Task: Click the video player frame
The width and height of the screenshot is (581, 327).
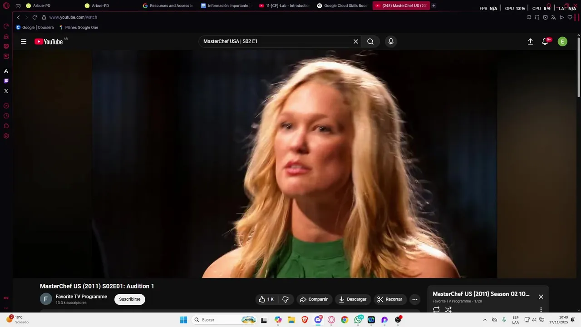Action: [x=295, y=164]
